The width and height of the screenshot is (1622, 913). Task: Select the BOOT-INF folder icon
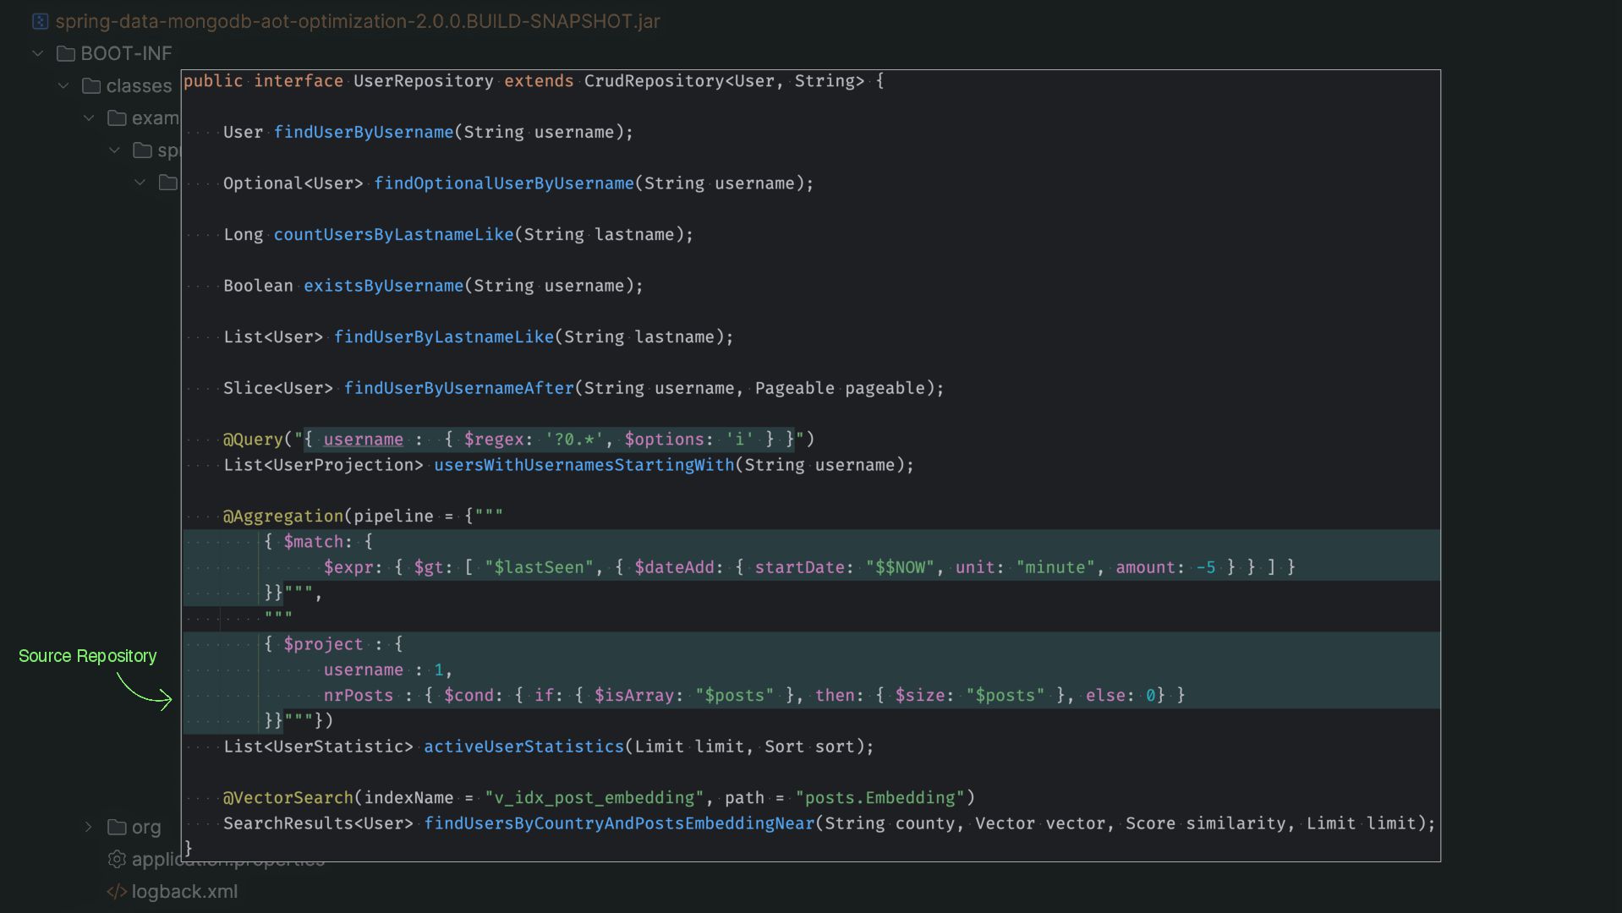tap(66, 53)
